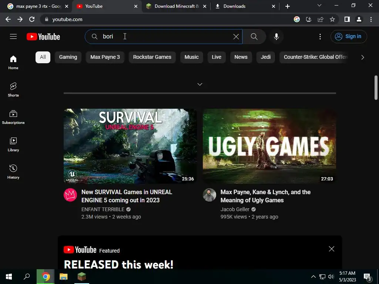Open new browser tab
This screenshot has height=284, width=379.
(x=287, y=6)
